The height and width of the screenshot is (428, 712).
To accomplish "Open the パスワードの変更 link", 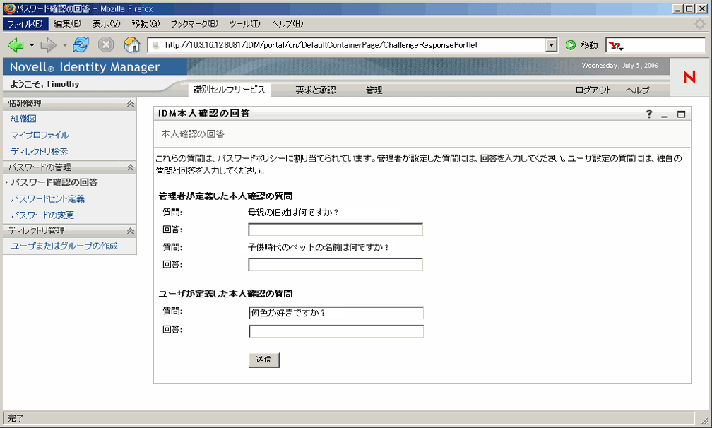I will tap(42, 215).
